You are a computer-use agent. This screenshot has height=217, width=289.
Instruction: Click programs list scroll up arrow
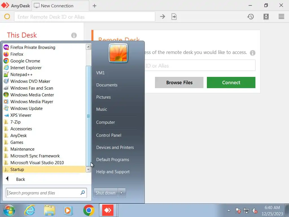88,47
